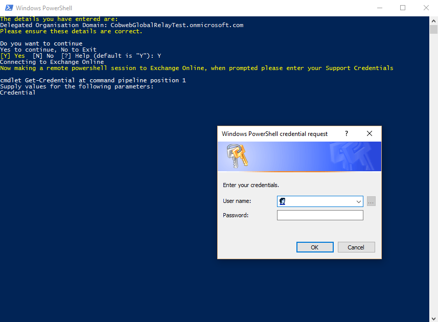Image resolution: width=438 pixels, height=322 pixels.
Task: Click the ellipsis button beside User name
Action: click(x=371, y=201)
